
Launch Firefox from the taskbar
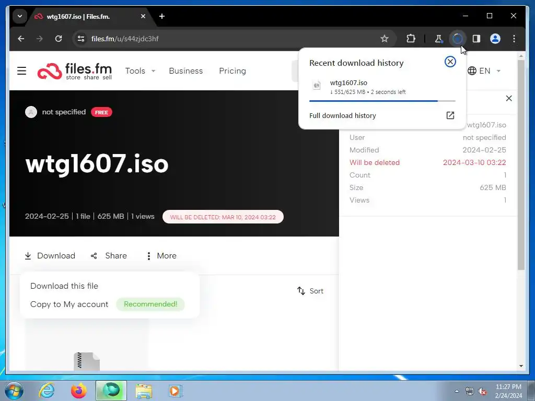[x=79, y=391]
